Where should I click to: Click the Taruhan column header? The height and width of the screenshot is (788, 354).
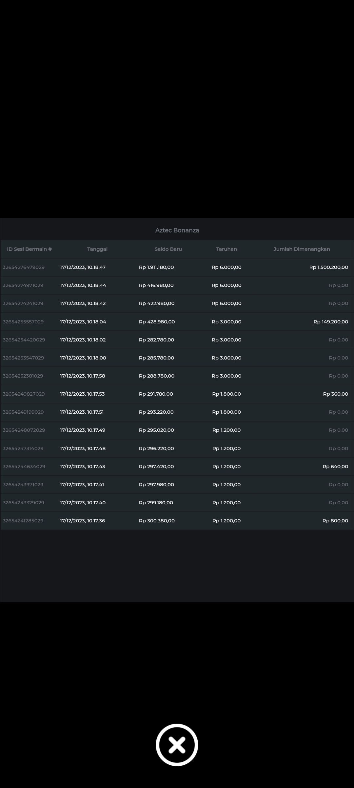[x=226, y=249]
